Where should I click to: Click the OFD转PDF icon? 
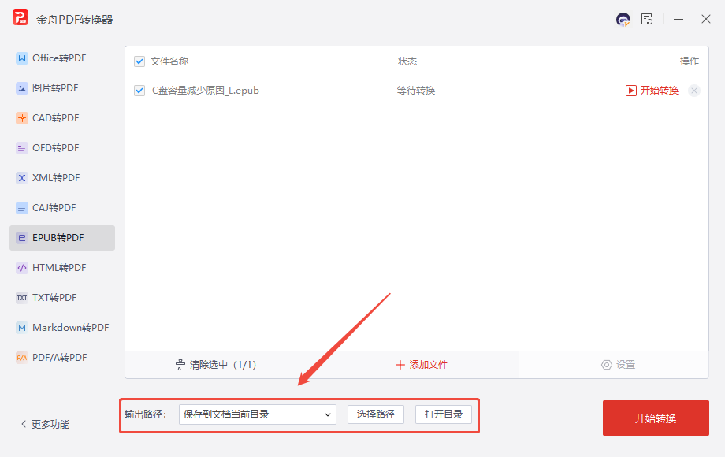pos(22,148)
